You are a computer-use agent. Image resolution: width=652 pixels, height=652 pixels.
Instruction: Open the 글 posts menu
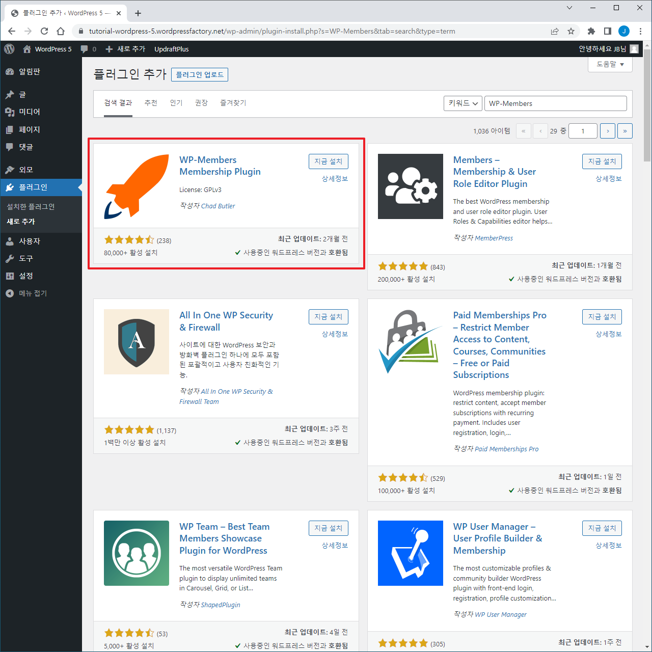[41, 94]
